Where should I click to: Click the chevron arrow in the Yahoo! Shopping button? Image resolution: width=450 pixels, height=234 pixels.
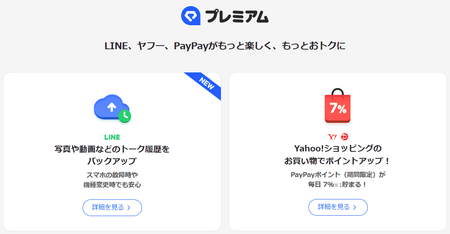coord(354,208)
